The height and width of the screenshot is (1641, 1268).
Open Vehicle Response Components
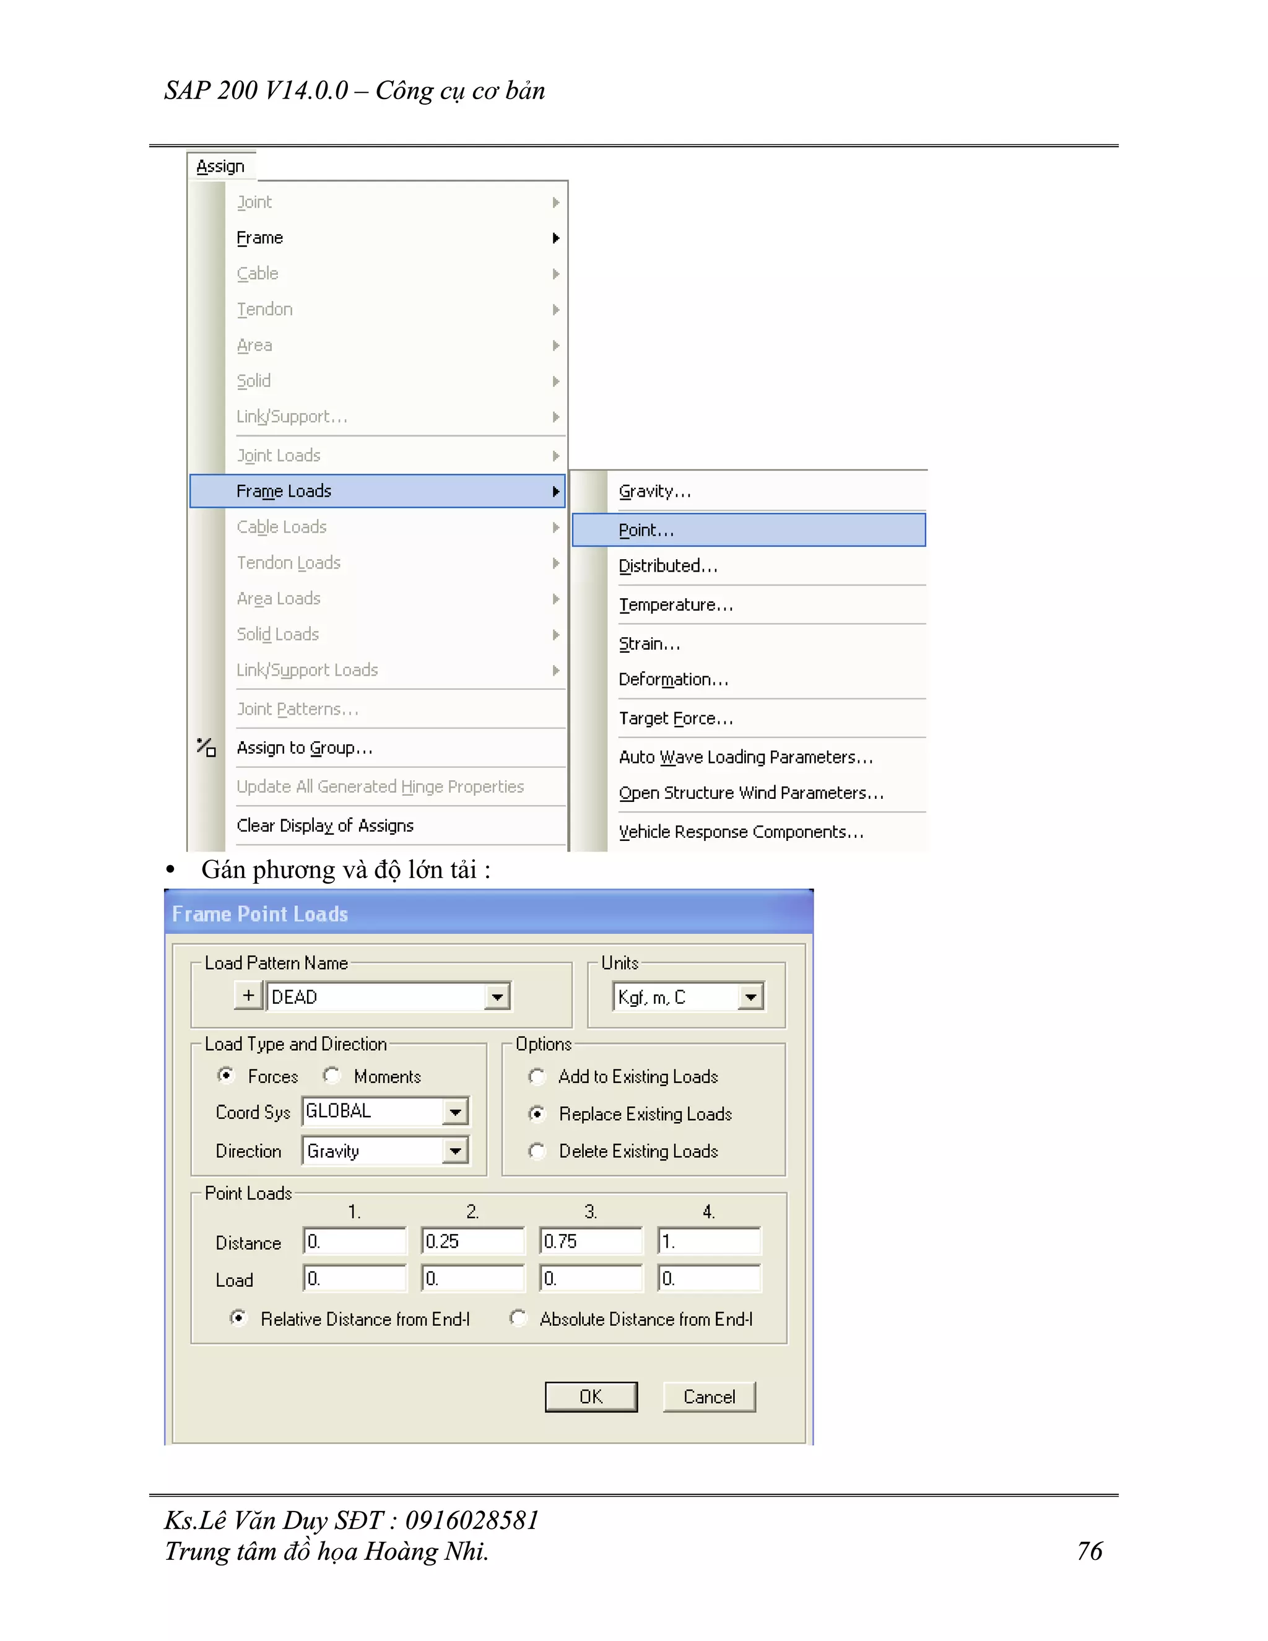click(x=748, y=832)
